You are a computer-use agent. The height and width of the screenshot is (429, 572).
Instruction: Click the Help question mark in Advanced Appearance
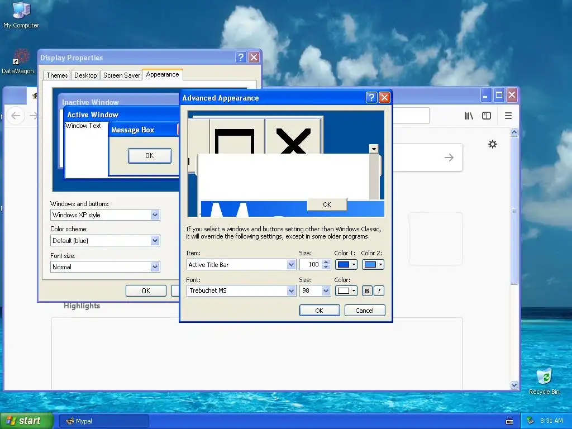(371, 97)
